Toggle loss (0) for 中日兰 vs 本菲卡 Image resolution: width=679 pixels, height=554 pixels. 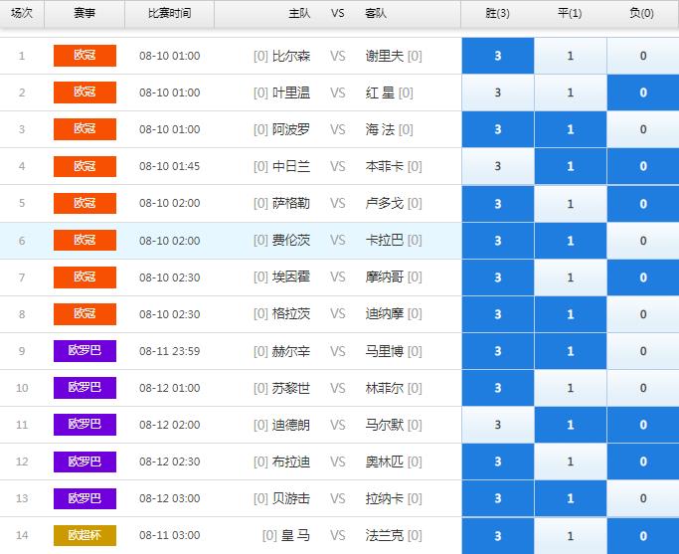(643, 166)
